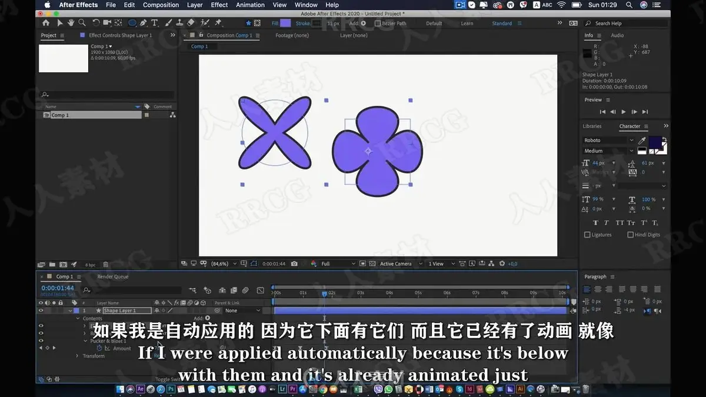Click the Character panel text fill color
This screenshot has height=397, width=706.
click(x=655, y=143)
